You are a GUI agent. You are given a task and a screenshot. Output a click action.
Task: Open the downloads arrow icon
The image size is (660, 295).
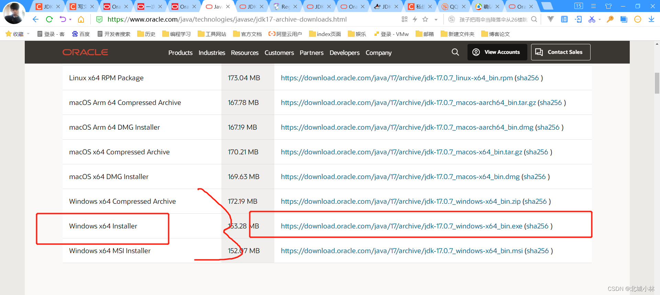651,19
